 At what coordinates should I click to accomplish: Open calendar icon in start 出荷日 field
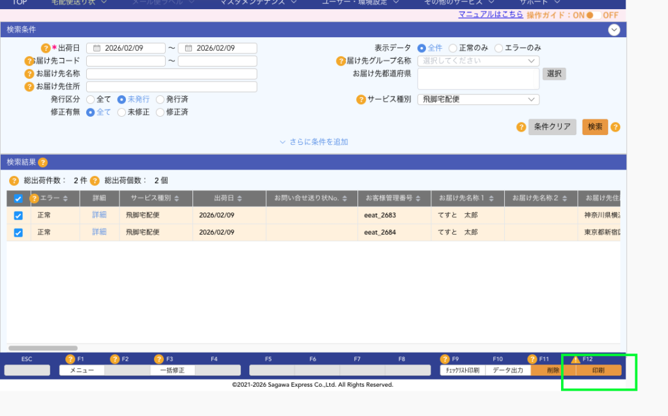tap(97, 48)
